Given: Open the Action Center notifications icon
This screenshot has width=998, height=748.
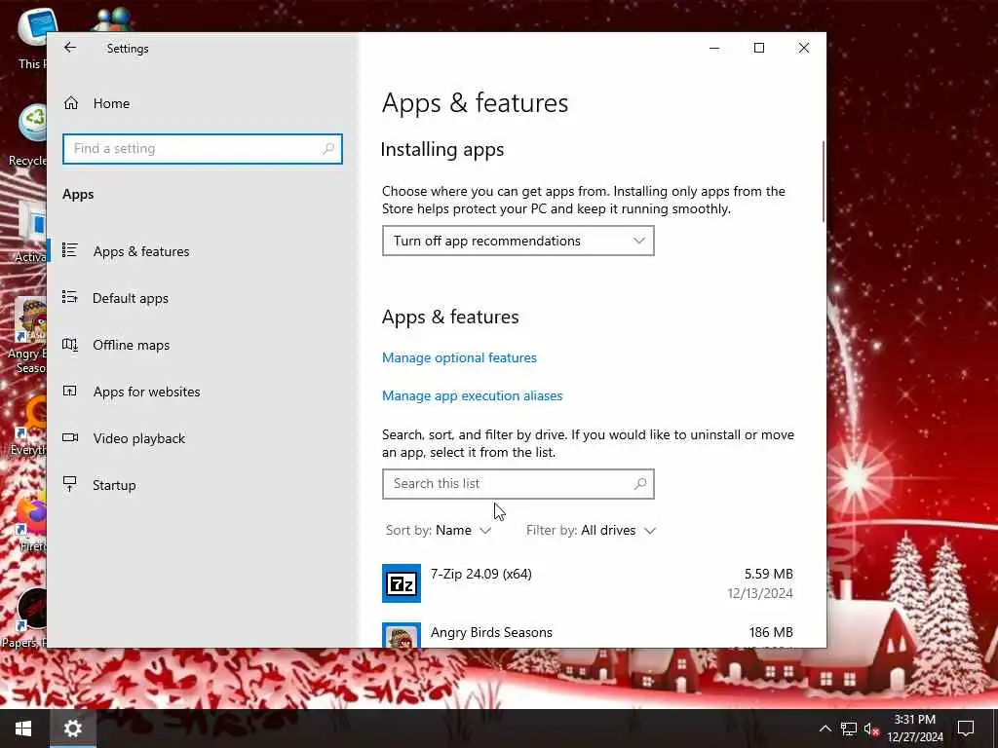Looking at the screenshot, I should [x=966, y=729].
